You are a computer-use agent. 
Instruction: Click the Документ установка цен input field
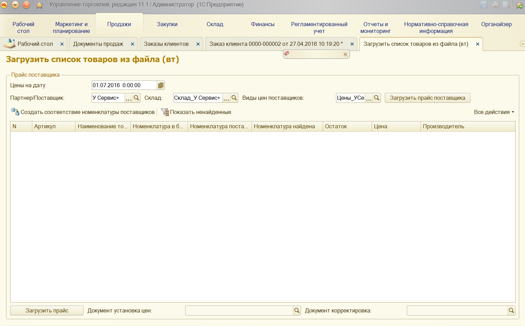pyautogui.click(x=239, y=310)
